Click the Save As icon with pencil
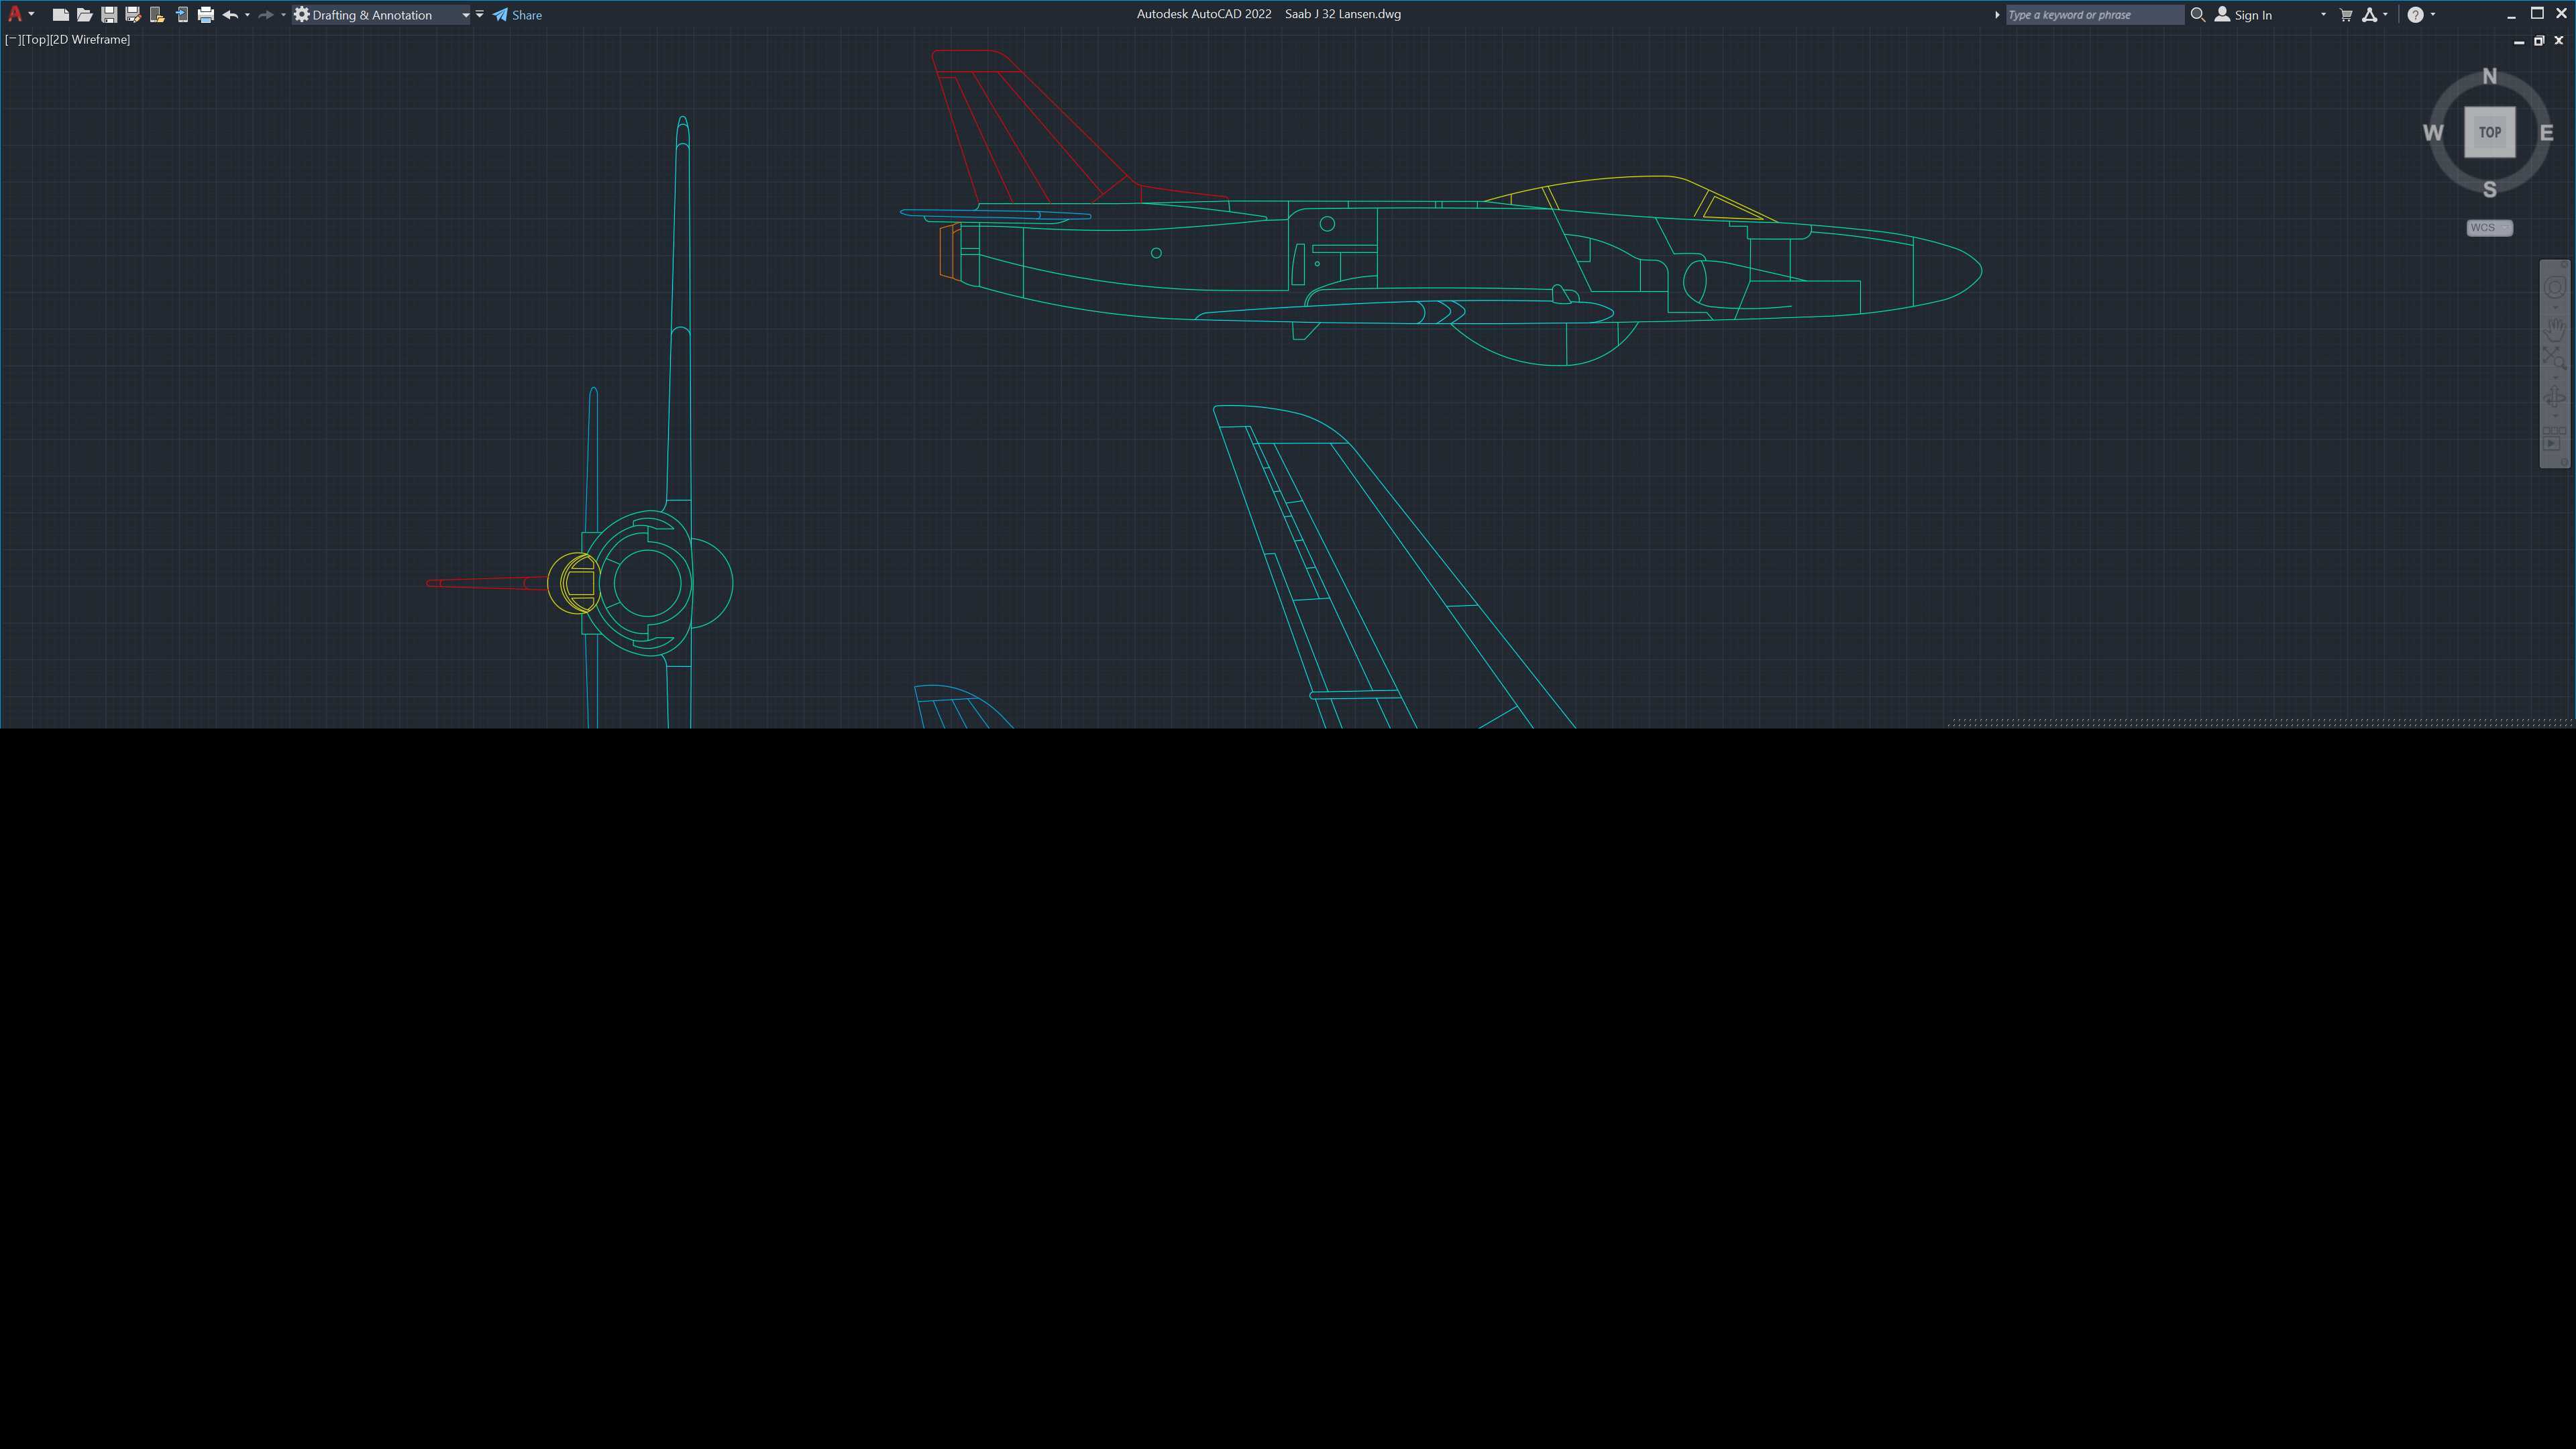Image resolution: width=2576 pixels, height=1449 pixels. tap(133, 15)
